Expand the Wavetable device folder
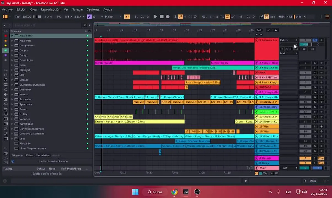 (x=12, y=124)
